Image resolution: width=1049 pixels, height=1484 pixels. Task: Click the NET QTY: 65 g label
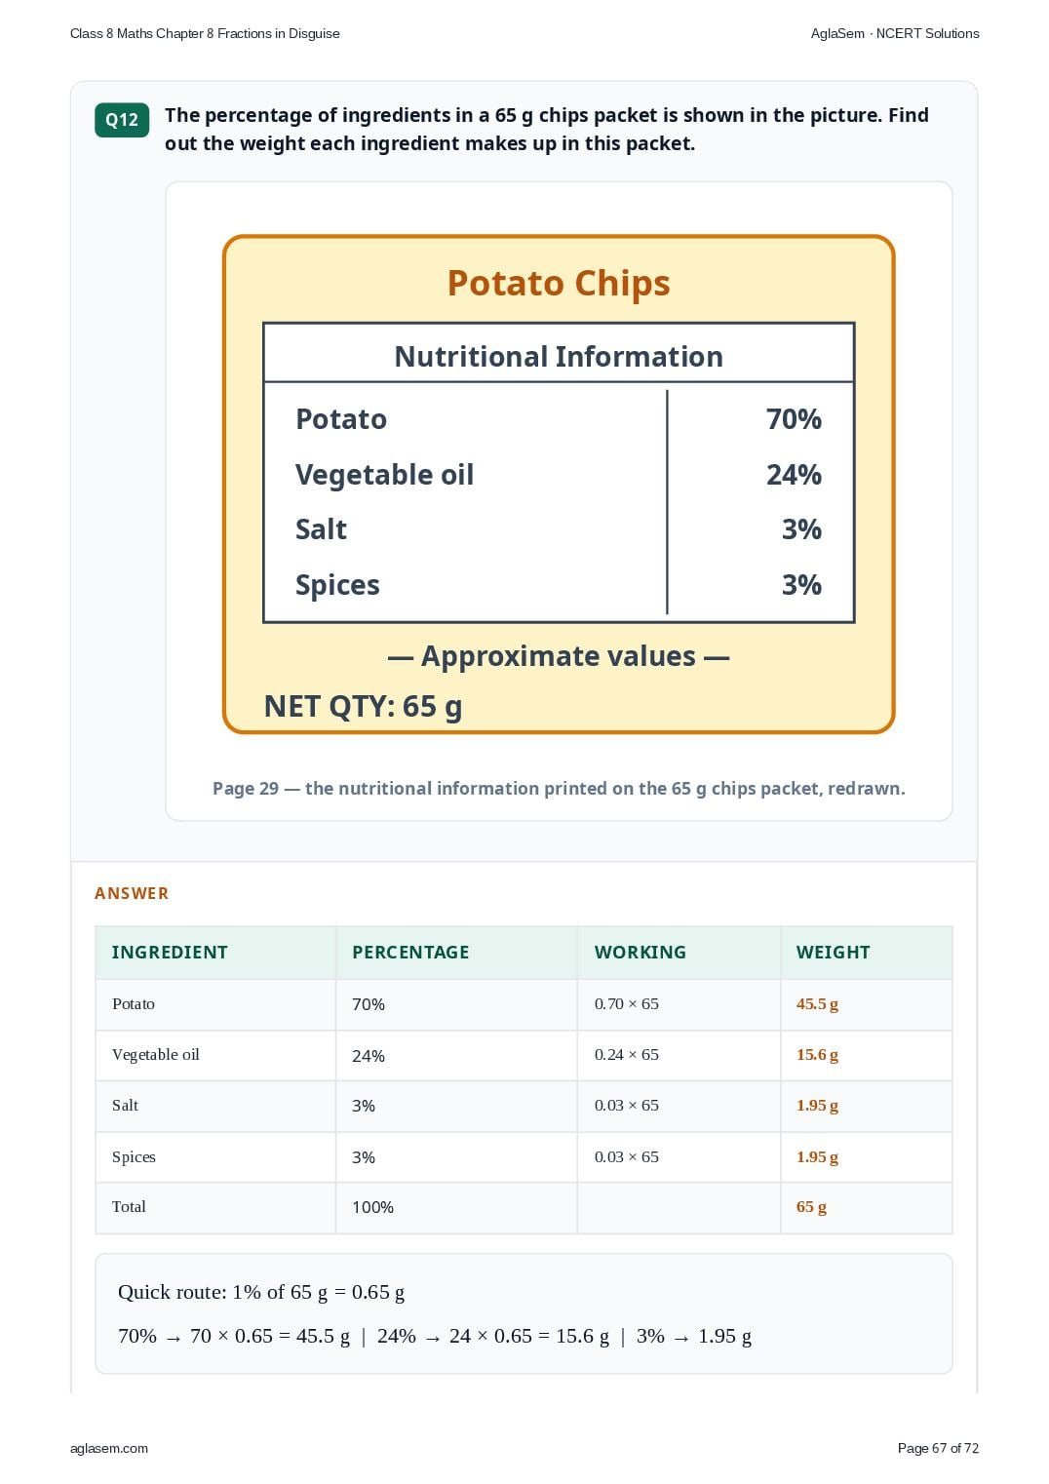[363, 706]
